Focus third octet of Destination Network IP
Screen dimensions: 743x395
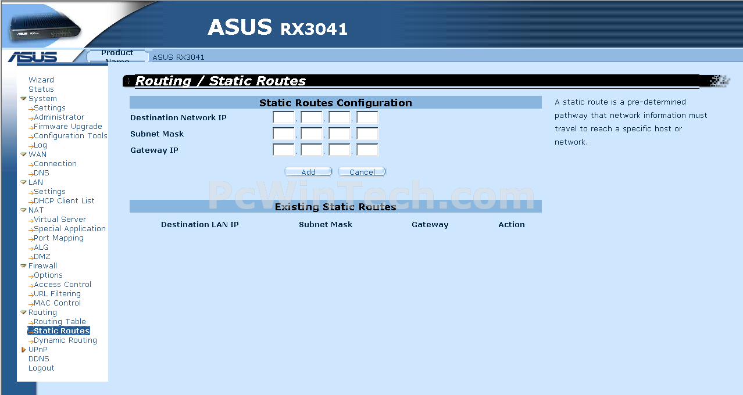(340, 117)
